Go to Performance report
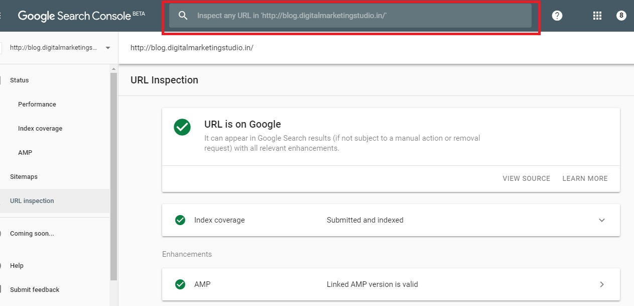The width and height of the screenshot is (634, 306). 37,105
